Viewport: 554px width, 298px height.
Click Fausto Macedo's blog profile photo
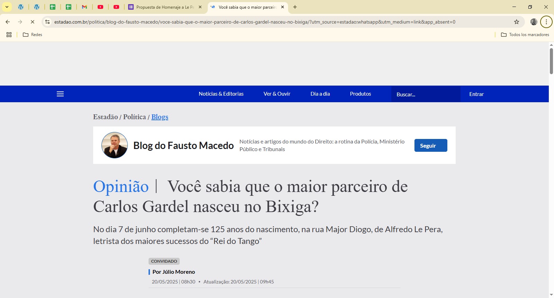click(x=115, y=145)
